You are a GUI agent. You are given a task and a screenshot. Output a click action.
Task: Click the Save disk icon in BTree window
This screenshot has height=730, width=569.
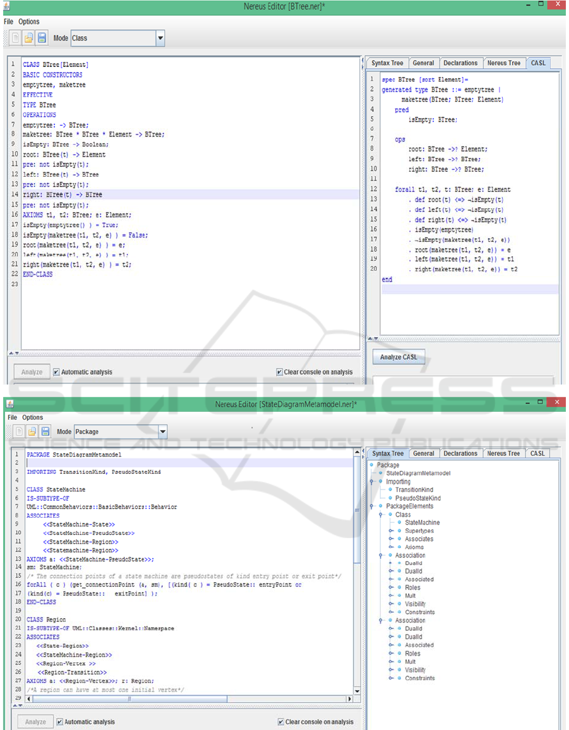(42, 38)
